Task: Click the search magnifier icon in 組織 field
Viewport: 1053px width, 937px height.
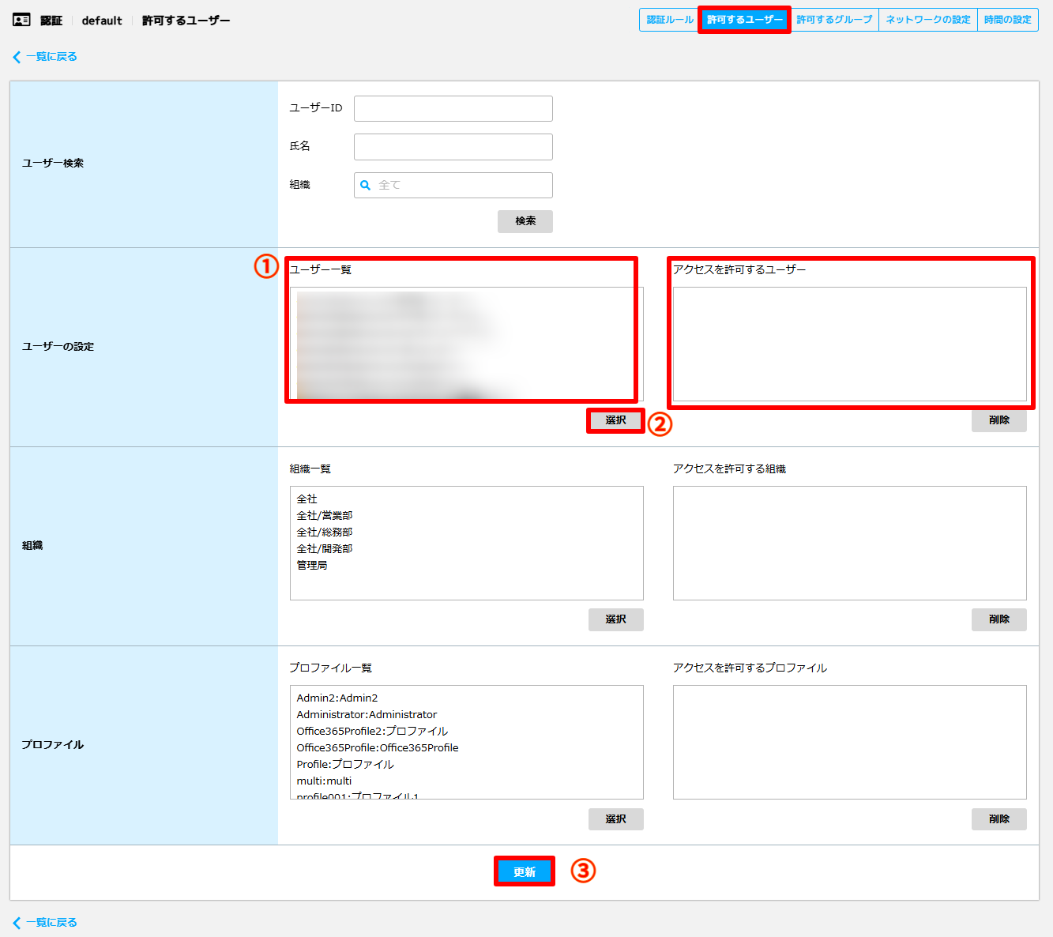Action: pos(366,185)
